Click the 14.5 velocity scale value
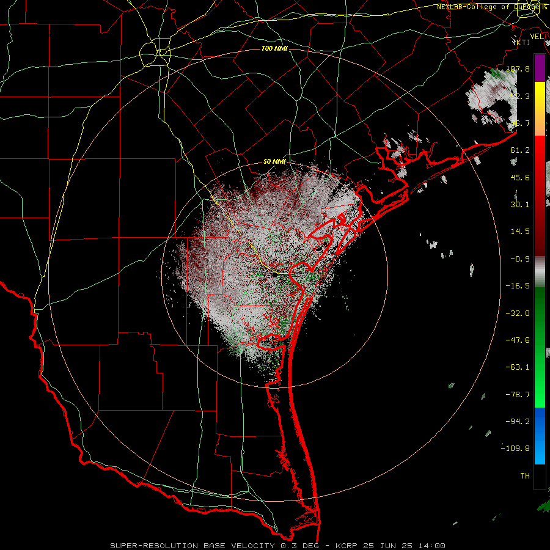The height and width of the screenshot is (550, 550). (520, 232)
